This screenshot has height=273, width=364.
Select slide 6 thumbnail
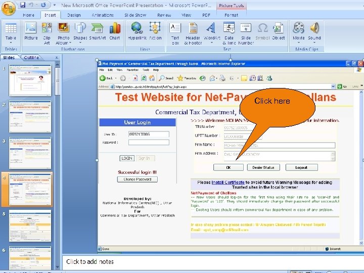(30, 258)
